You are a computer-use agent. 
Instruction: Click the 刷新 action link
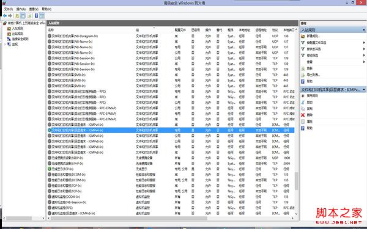pyautogui.click(x=310, y=68)
